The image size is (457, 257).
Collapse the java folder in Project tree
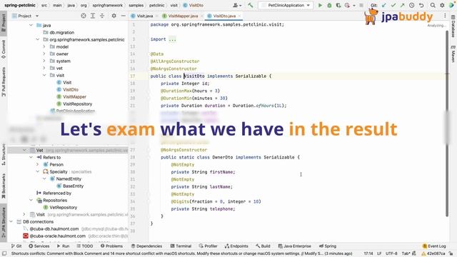coord(31,26)
